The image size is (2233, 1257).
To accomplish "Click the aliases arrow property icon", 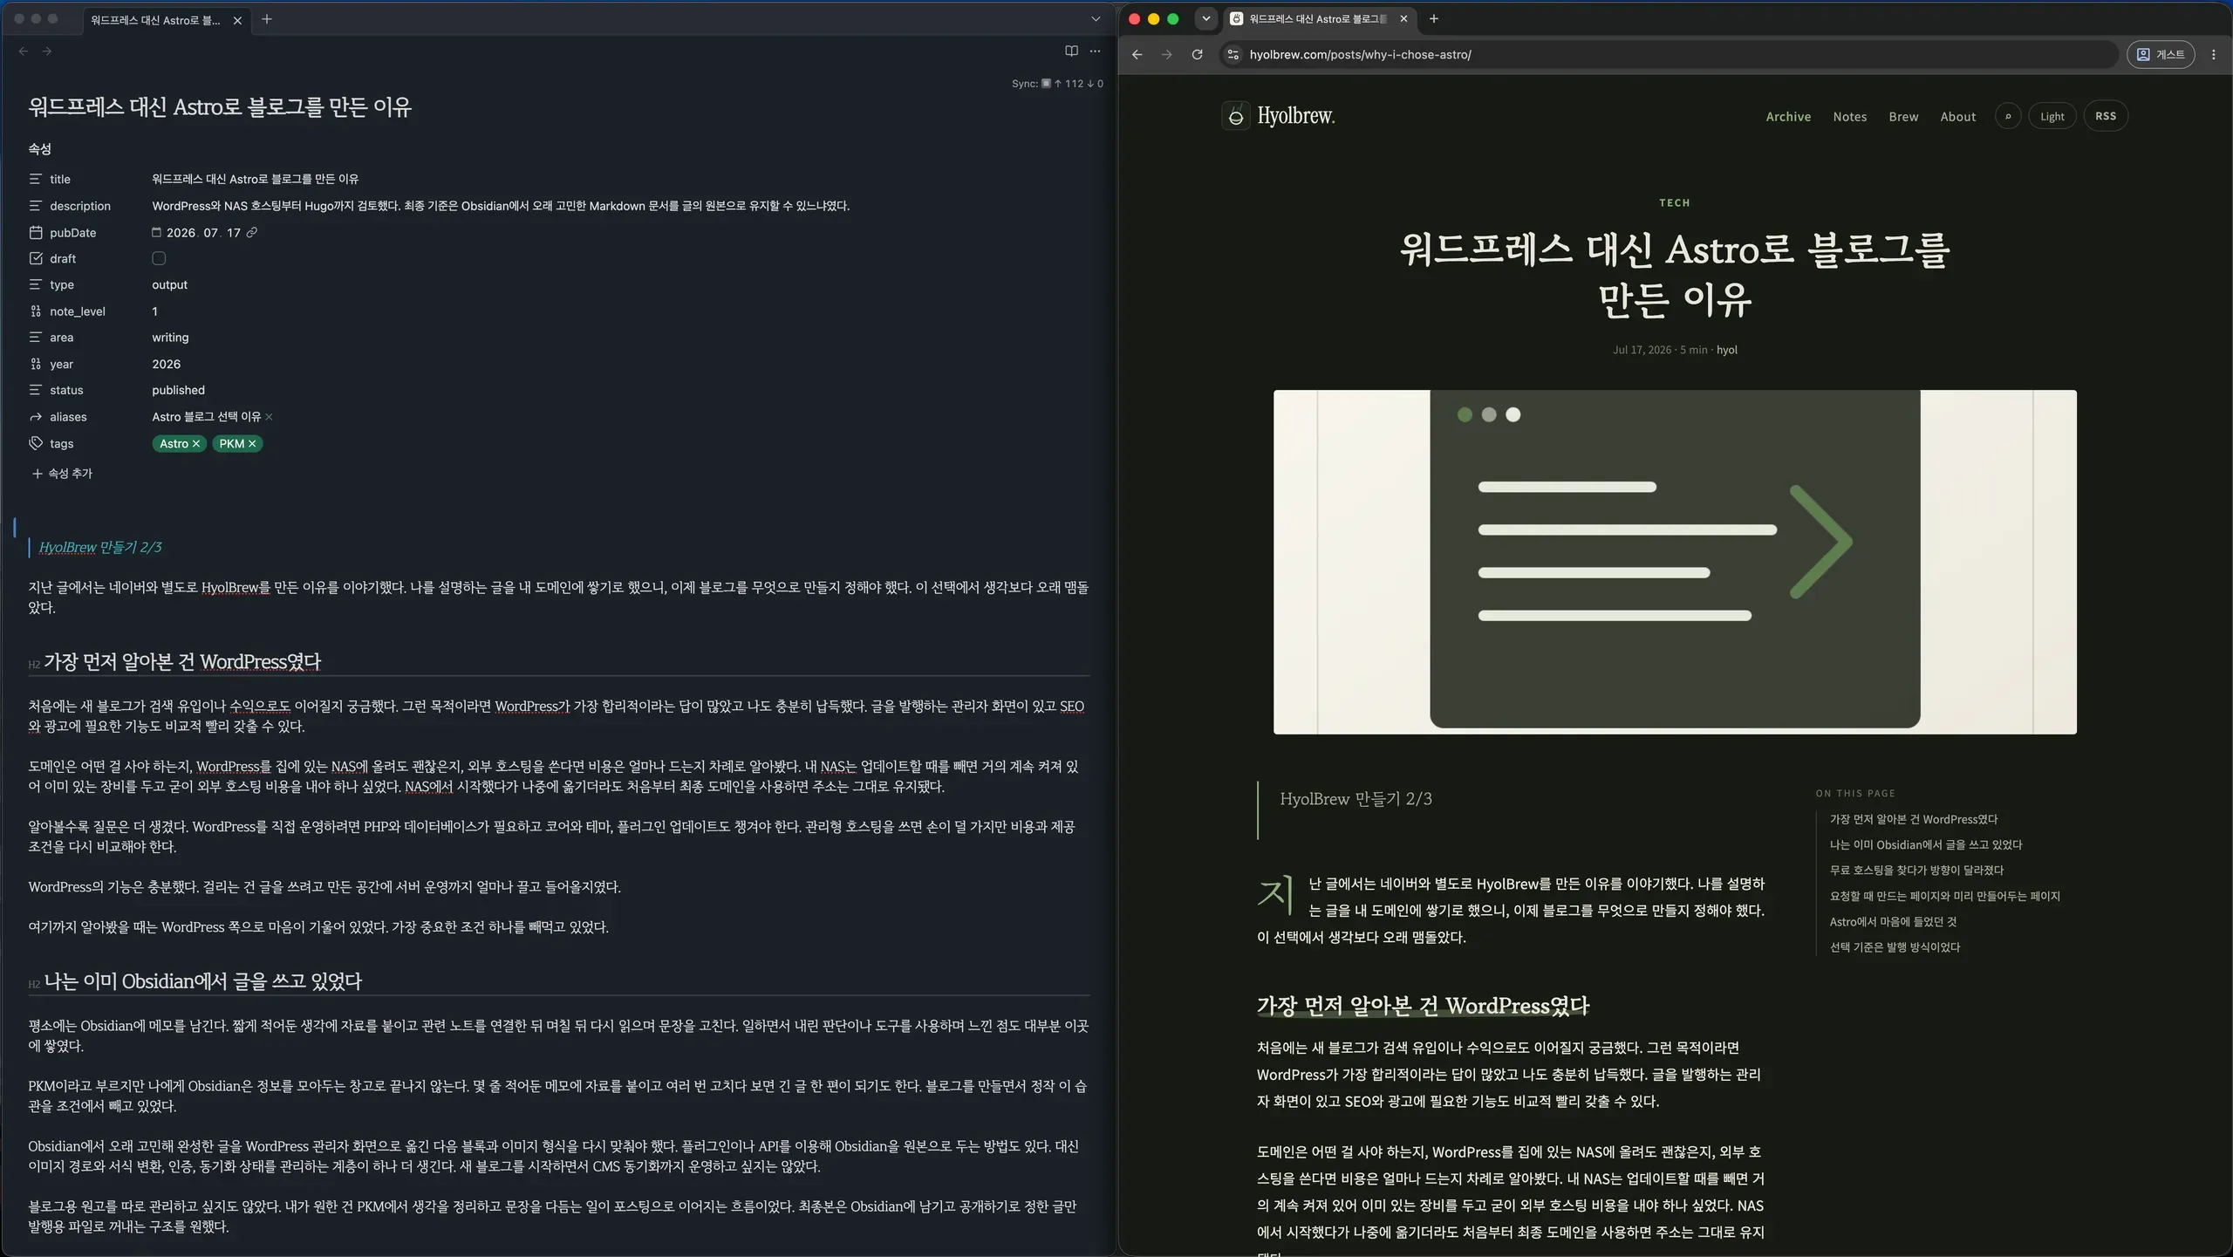I will click(x=36, y=417).
